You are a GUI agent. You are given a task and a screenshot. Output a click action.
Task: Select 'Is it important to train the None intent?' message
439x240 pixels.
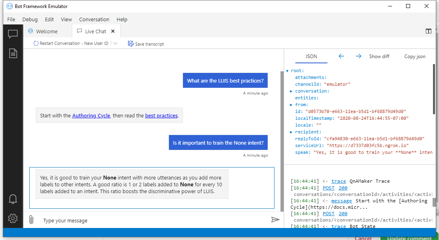point(218,143)
